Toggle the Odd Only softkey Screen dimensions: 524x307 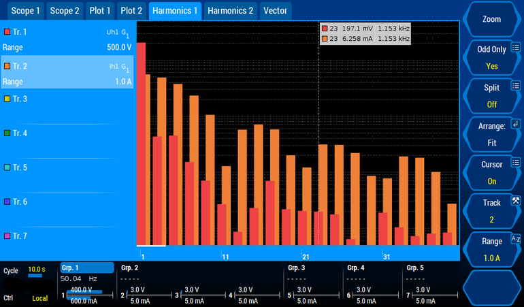tap(491, 58)
